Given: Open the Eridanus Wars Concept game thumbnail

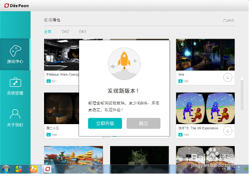Looking at the screenshot, I should [x=62, y=55].
